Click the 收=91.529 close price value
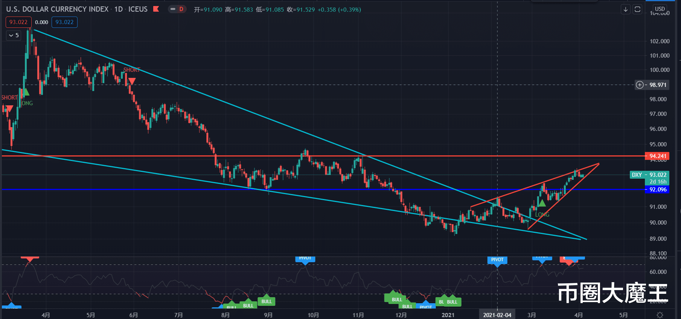Screen dimensions: 681x319 [301, 9]
